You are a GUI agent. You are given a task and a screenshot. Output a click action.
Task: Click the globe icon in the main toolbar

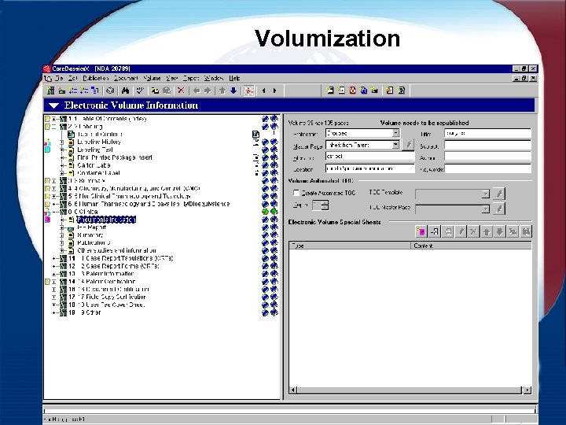tap(111, 91)
